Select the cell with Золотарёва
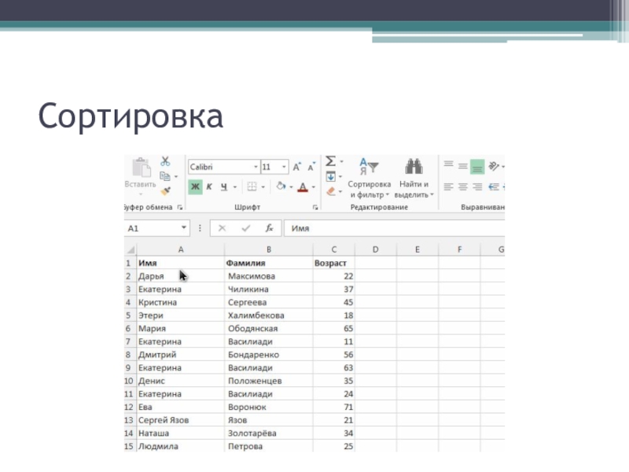 pyautogui.click(x=269, y=433)
